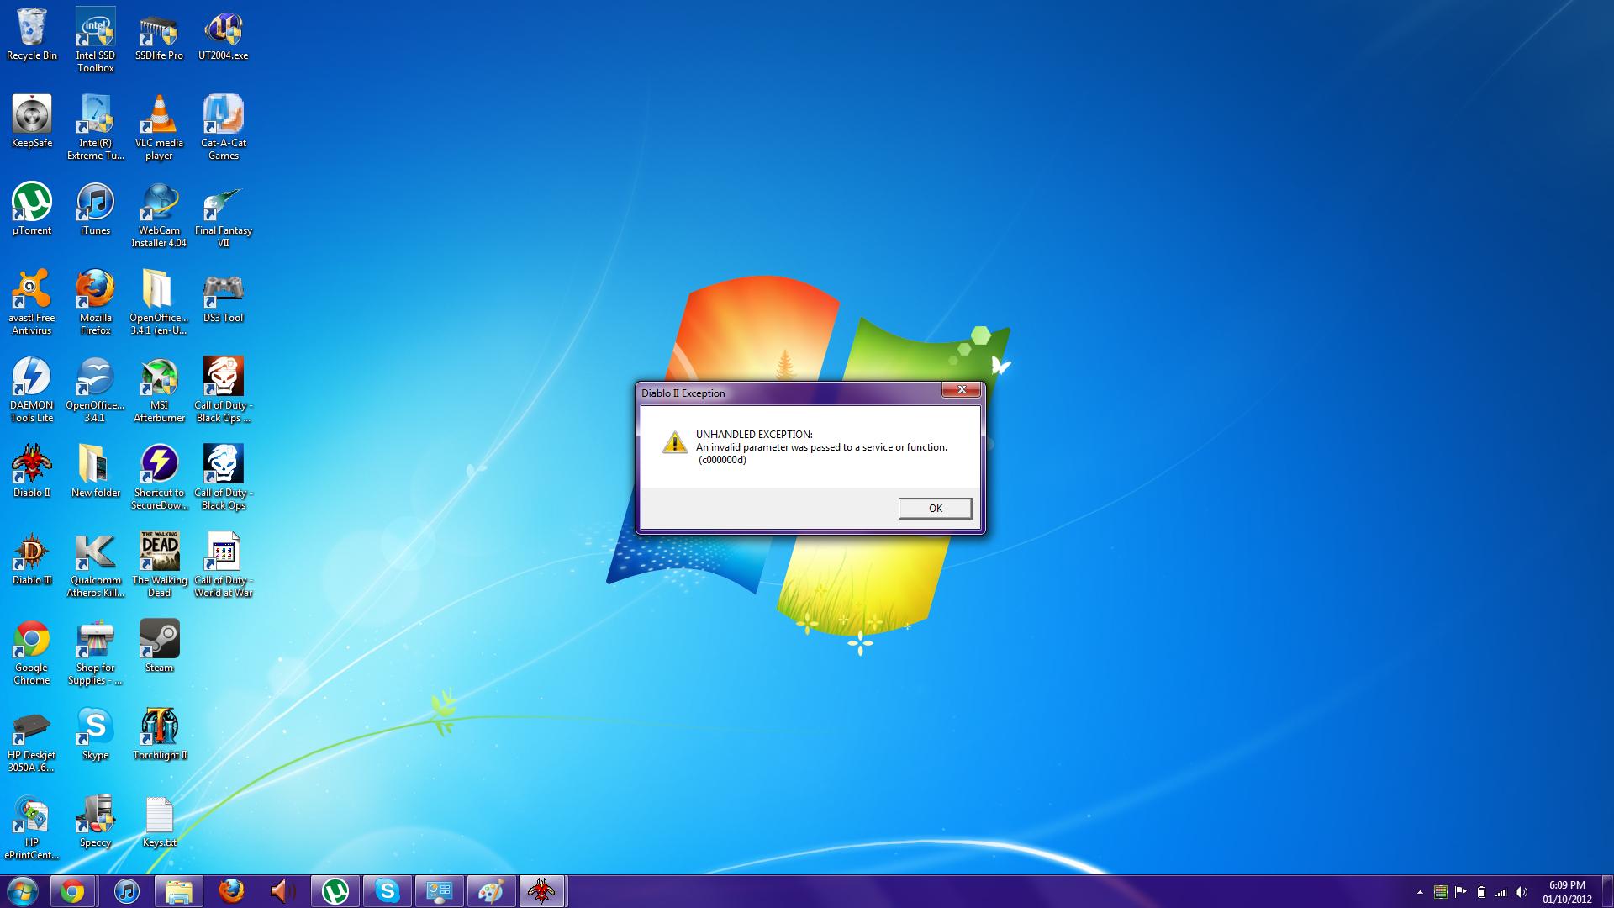Select the KeepSafe desktop icon

coord(32,123)
